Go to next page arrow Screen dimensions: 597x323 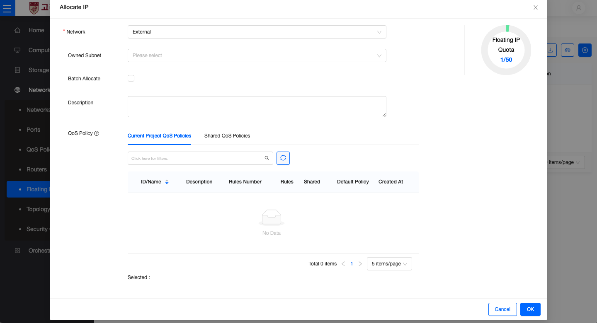point(360,264)
